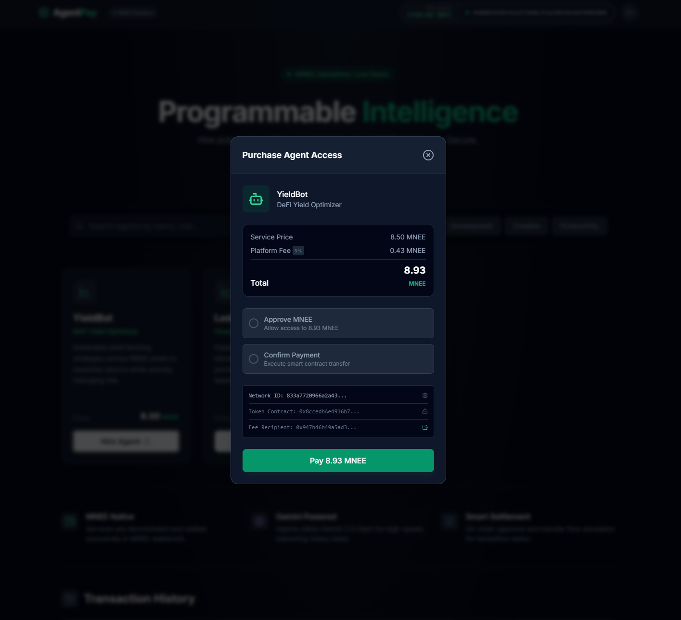
Task: Click the wallet icon beside Fee Recipient
Action: coord(425,427)
